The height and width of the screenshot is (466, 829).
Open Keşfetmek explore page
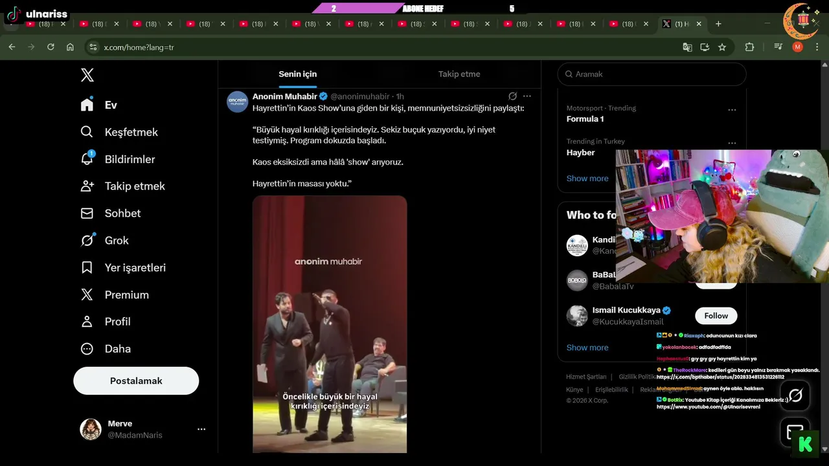point(119,132)
